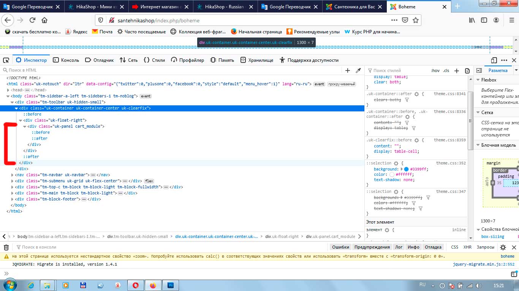
Task: Open Internet Explorer from the taskbar
Action: click(31, 285)
